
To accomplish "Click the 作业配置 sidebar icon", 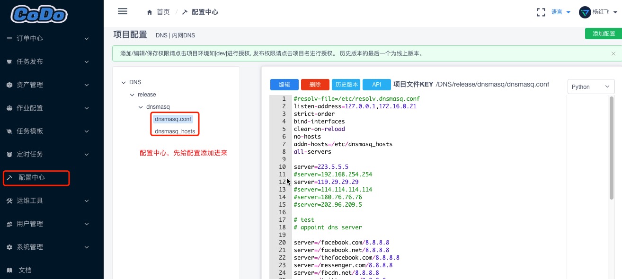I will click(9, 108).
